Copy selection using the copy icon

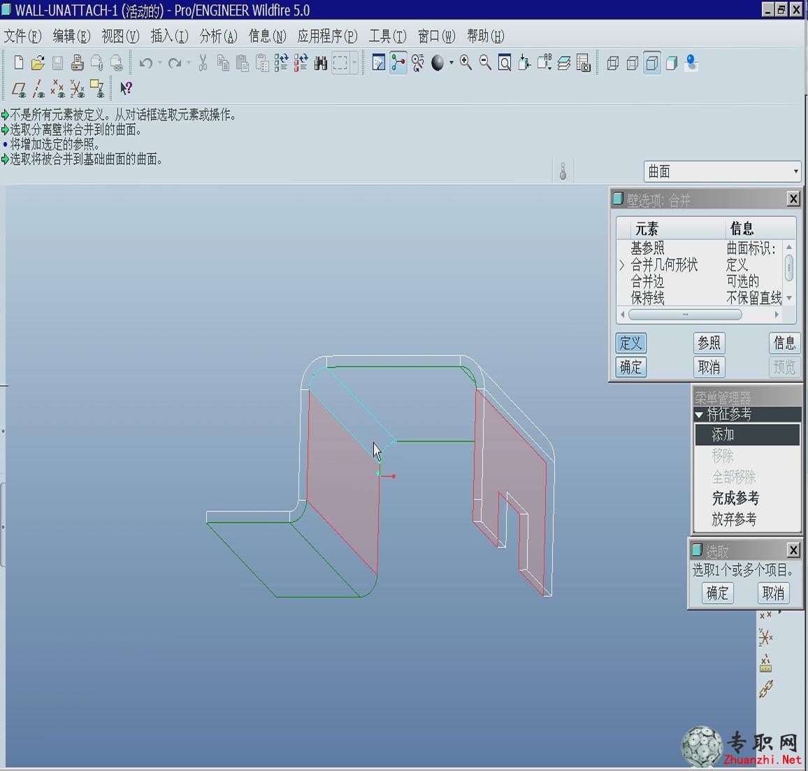click(x=222, y=63)
